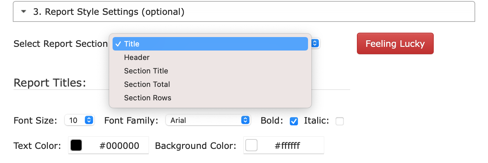Click the checkmark beside Title option
This screenshot has width=488, height=163.
click(118, 44)
